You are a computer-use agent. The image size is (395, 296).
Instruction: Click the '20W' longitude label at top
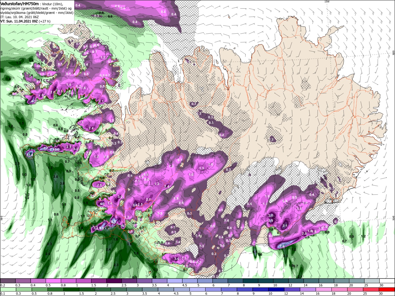click(164, 2)
